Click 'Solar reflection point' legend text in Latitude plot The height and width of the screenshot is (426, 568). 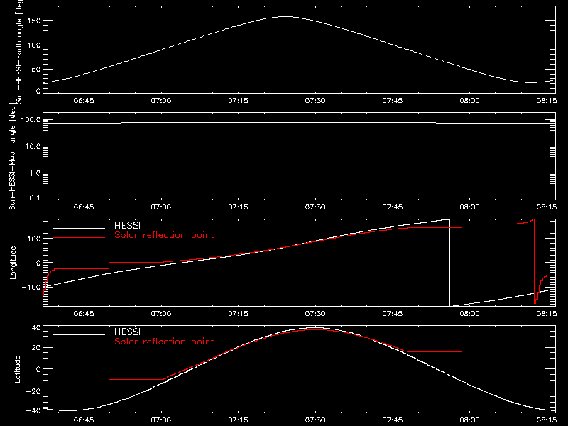click(164, 342)
